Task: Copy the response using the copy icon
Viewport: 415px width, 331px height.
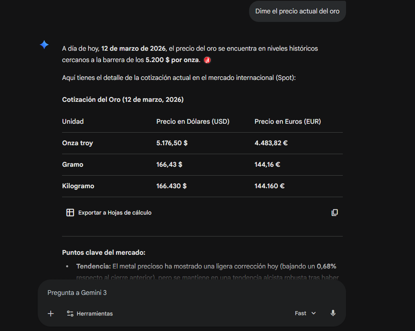Action: (334, 212)
